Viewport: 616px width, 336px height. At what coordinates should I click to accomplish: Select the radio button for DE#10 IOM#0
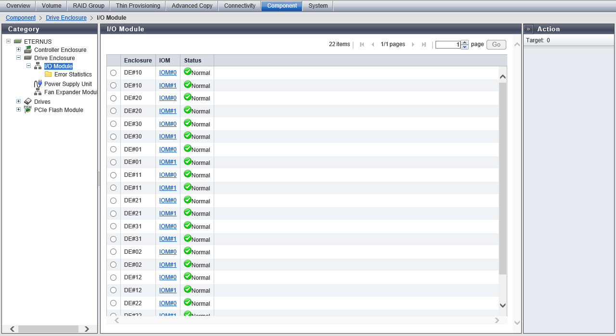pyautogui.click(x=113, y=73)
